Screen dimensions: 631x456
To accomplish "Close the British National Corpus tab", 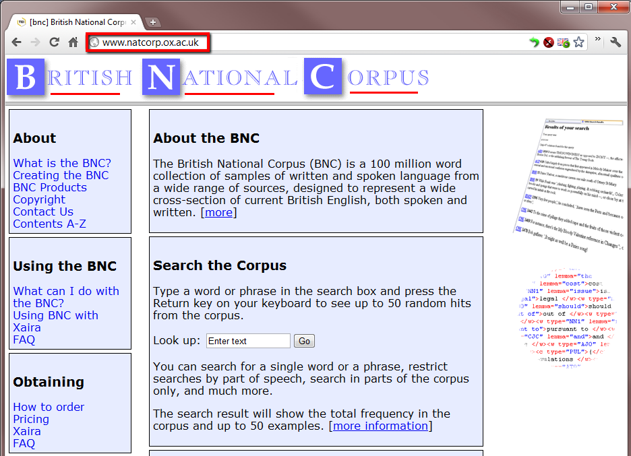I will point(133,22).
